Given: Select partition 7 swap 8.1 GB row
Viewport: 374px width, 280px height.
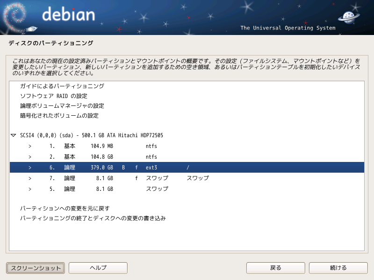Looking at the screenshot, I should (187, 178).
